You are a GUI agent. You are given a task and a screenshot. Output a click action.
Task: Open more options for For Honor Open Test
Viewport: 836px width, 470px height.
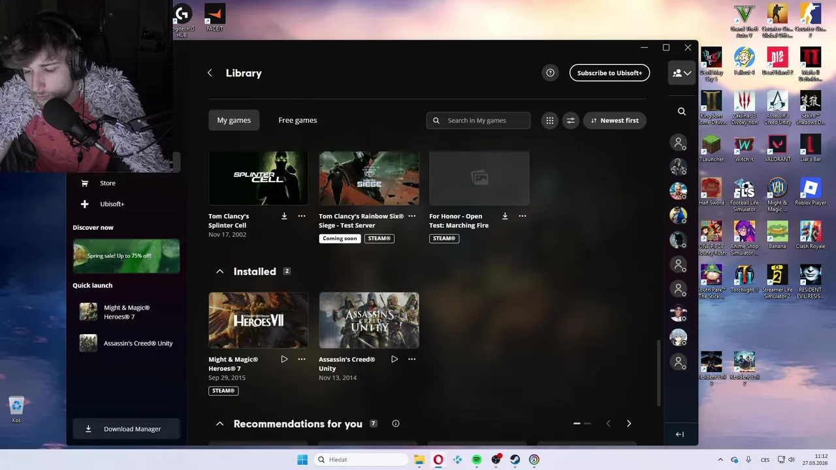pos(522,216)
